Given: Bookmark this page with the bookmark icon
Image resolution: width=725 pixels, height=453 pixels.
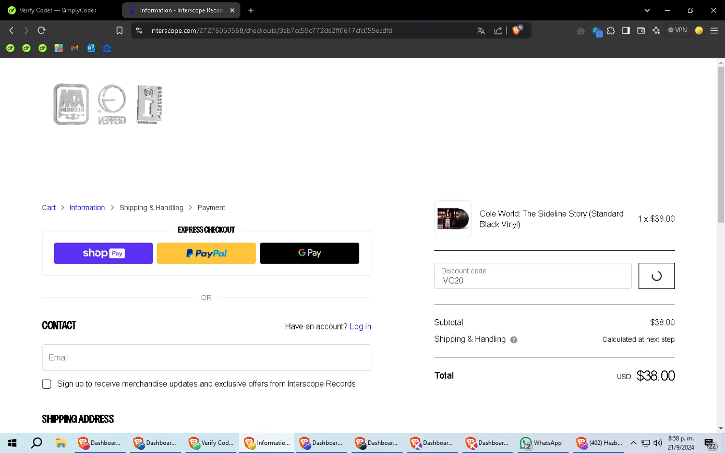Looking at the screenshot, I should 119,30.
